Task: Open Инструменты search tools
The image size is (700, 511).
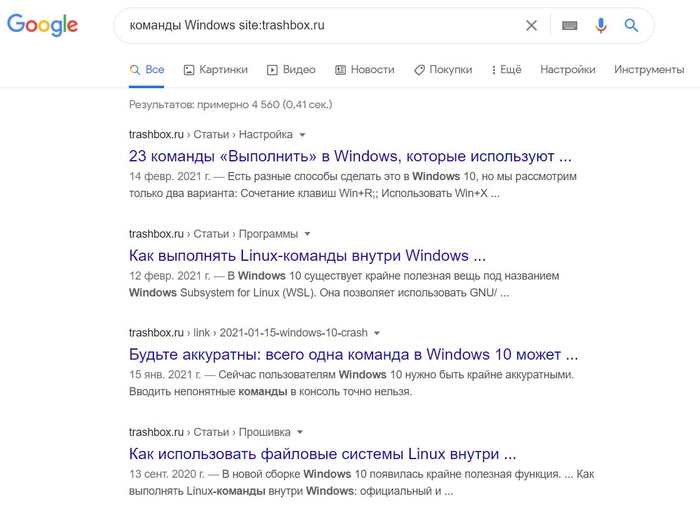Action: (x=649, y=69)
